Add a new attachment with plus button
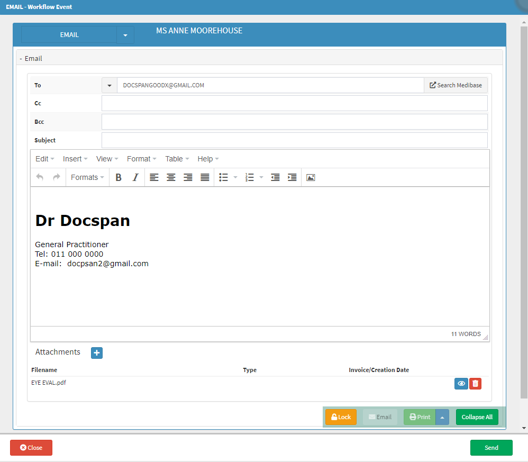 [x=97, y=353]
